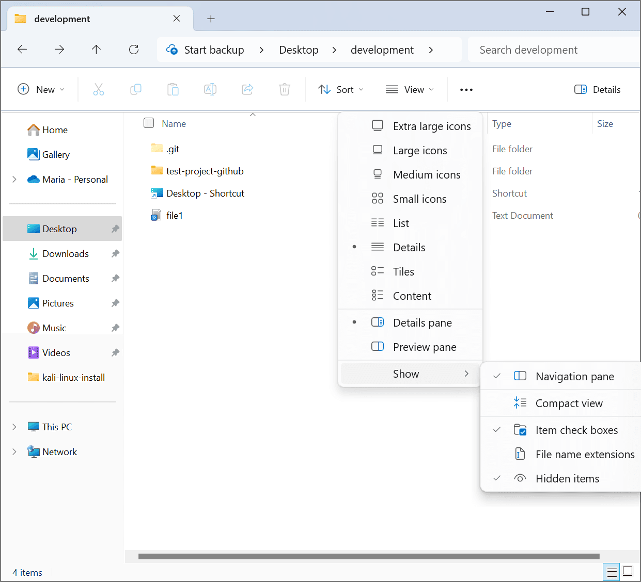The height and width of the screenshot is (582, 641).
Task: Switch to large thumbnails status bar icon
Action: 628,572
